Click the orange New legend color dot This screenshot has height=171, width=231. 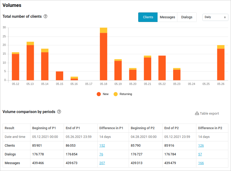tap(99, 94)
